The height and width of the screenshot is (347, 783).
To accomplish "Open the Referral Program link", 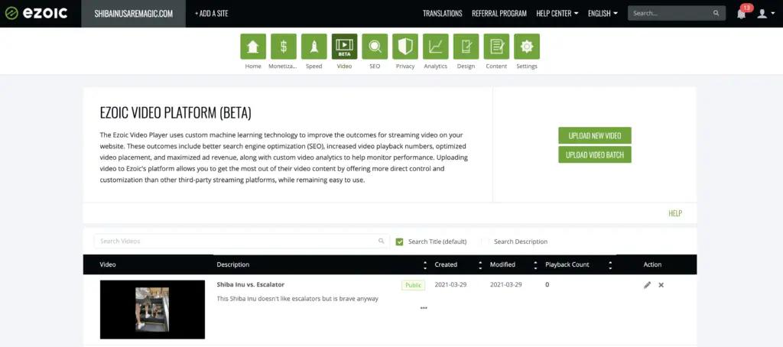I will click(499, 14).
